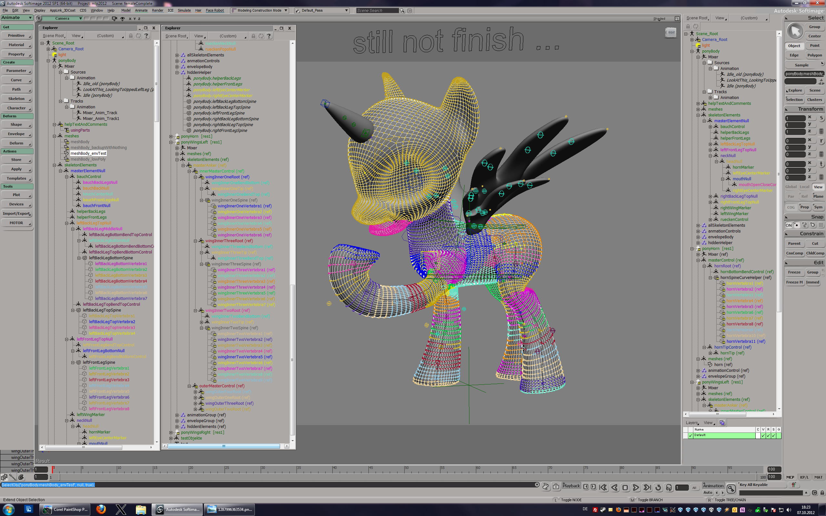Enable Object selection filter
This screenshot has width=826, height=516.
tap(794, 46)
